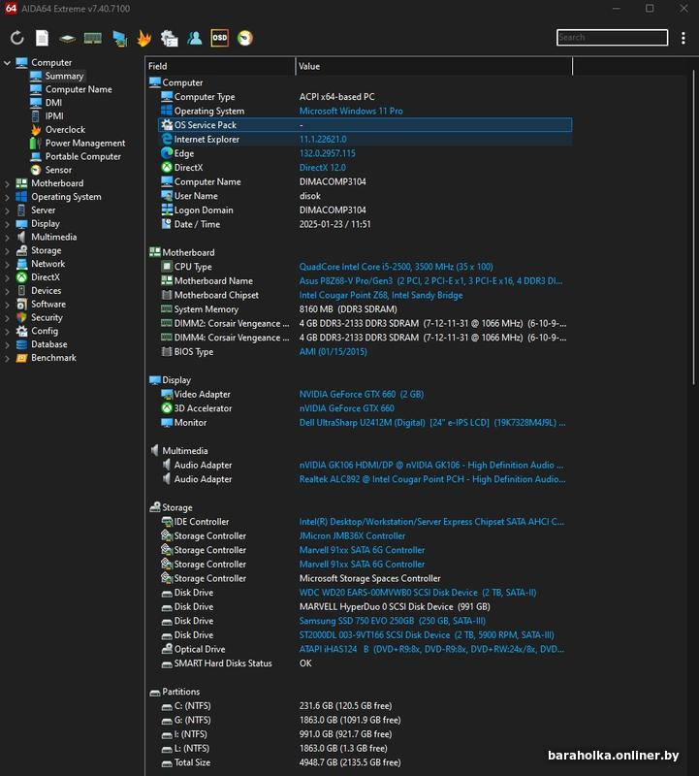Image resolution: width=699 pixels, height=776 pixels.
Task: Open the Microsoft Windows 11 Pro link
Action: 351,111
